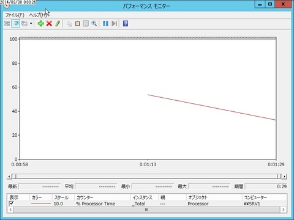The height and width of the screenshot is (220, 294).
Task: Click the 期間 value field showing 0:29
Action: point(266,186)
